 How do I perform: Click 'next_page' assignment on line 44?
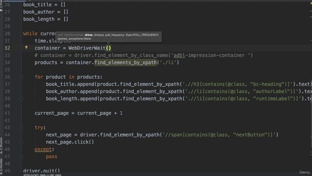click(x=58, y=135)
